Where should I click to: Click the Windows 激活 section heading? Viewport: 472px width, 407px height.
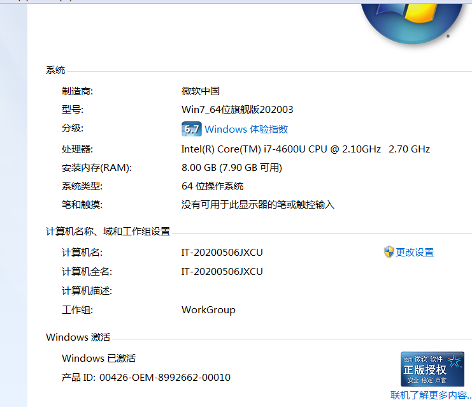(78, 337)
